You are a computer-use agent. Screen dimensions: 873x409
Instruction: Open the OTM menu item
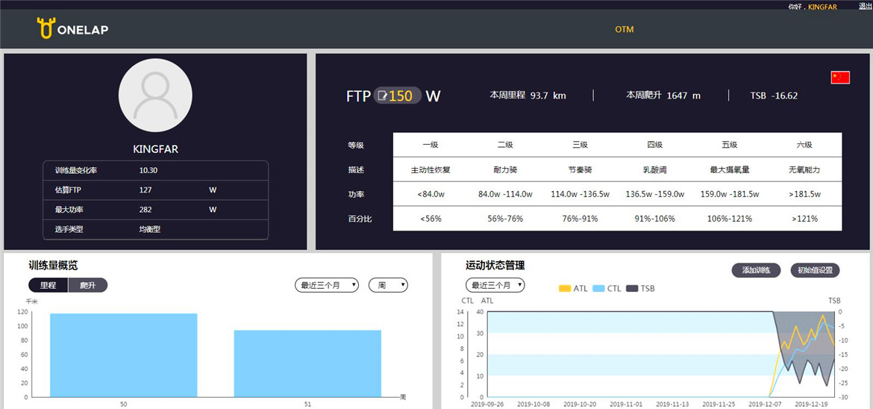pyautogui.click(x=624, y=30)
